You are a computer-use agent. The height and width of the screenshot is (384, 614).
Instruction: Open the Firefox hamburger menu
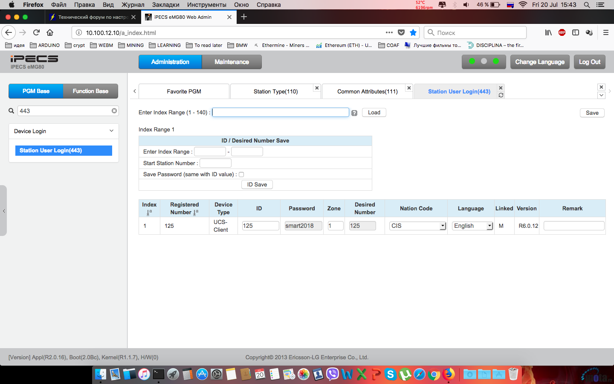tap(605, 32)
